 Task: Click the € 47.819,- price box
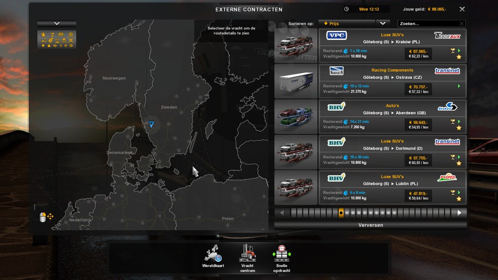tap(418, 196)
